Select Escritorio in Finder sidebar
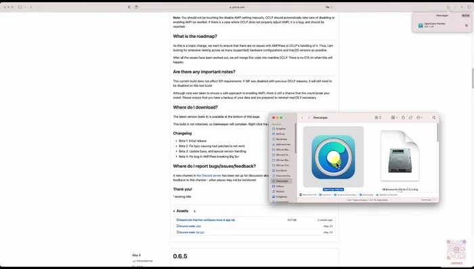Image resolution: width=474 pixels, height=269 pixels. pos(281,171)
